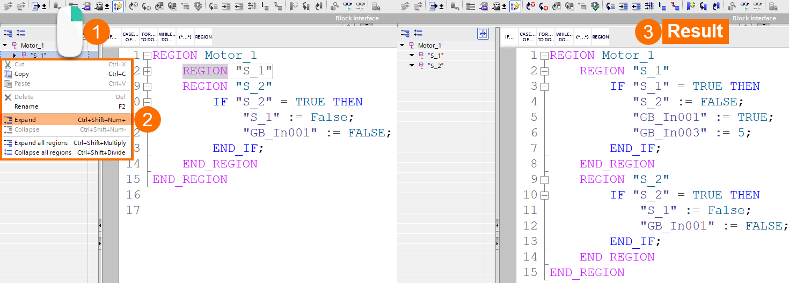Screen dimensions: 789x283
Task: Expand "S_1" node arrow in context-menu view tree
Action: pos(15,55)
